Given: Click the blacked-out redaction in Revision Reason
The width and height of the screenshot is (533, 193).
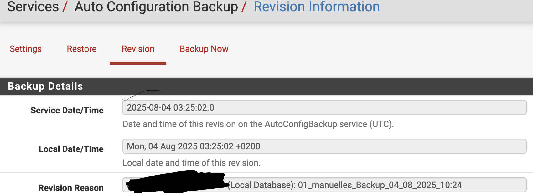Looking at the screenshot, I should coord(177,182).
